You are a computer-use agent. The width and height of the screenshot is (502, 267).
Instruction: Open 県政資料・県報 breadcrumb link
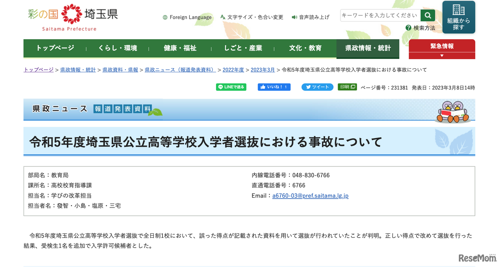[x=120, y=70]
